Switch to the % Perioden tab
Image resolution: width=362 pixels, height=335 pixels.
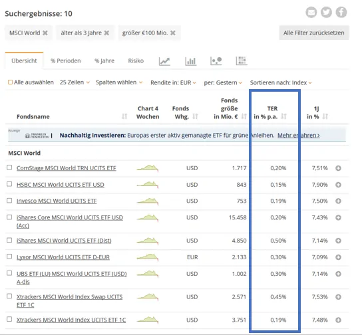tap(66, 61)
